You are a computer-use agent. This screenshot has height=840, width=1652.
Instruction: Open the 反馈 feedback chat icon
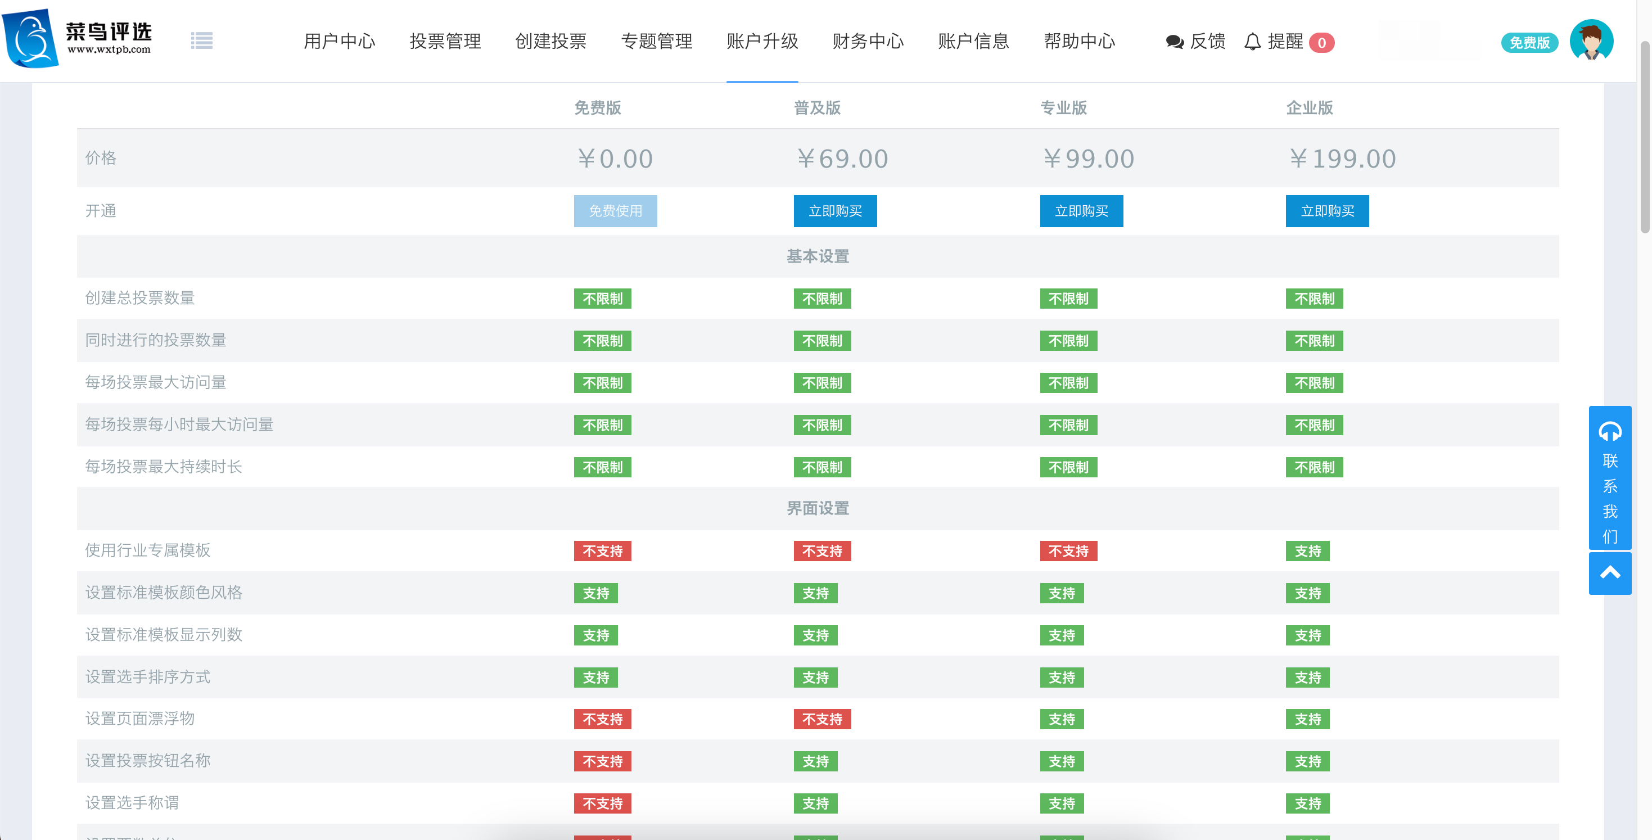1174,42
